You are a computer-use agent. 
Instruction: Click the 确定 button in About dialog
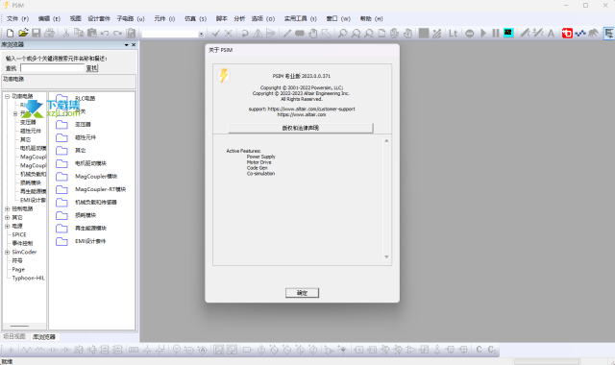click(302, 293)
